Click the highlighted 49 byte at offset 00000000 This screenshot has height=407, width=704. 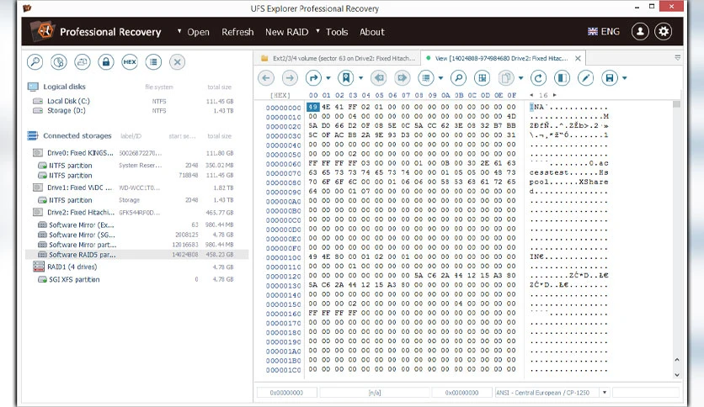[x=313, y=107]
